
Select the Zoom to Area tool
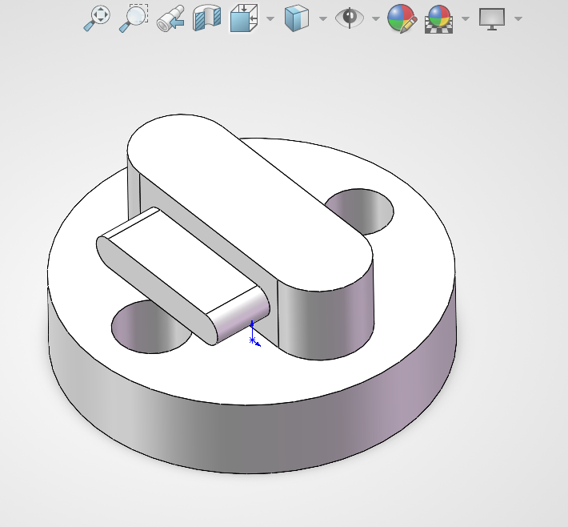[134, 18]
